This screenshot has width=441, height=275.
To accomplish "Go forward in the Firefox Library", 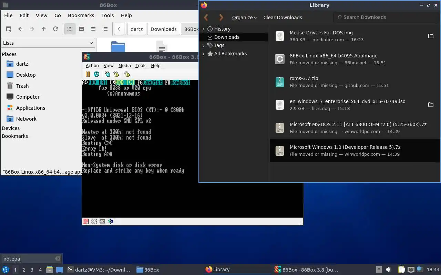I will (221, 17).
